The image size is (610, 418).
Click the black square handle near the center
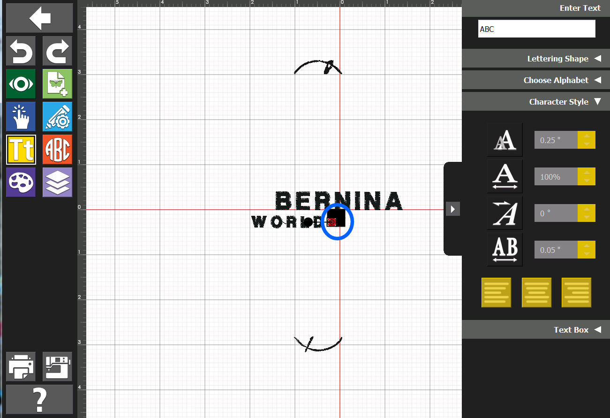tap(336, 218)
